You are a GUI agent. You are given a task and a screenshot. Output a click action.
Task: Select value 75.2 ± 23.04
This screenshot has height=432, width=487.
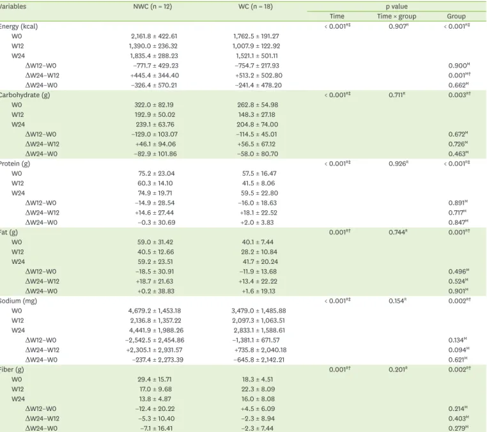click(x=157, y=174)
